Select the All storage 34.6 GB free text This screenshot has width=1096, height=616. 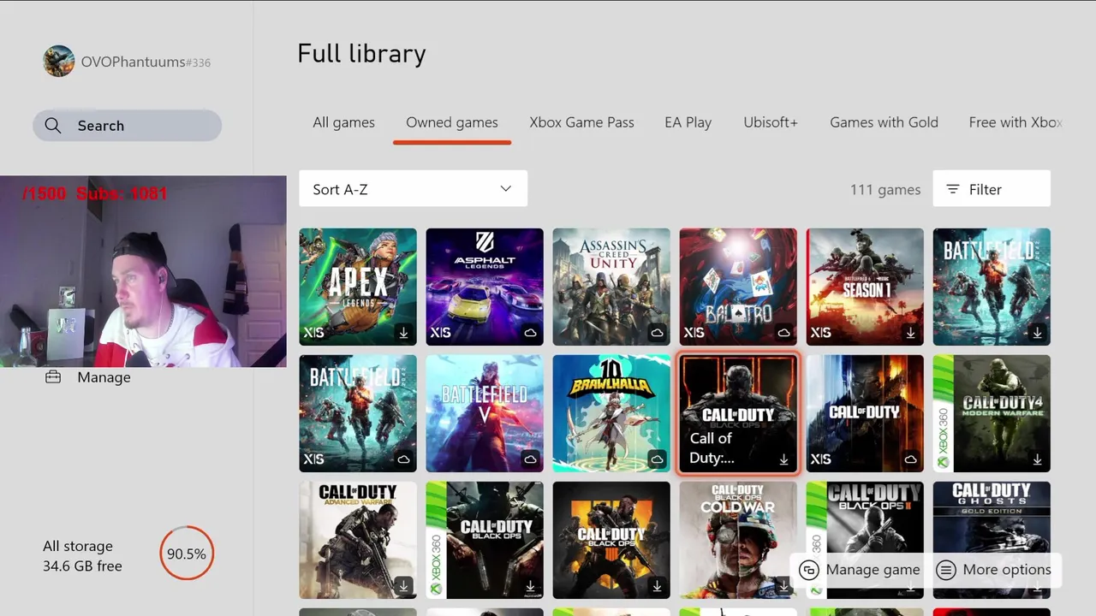click(x=82, y=556)
